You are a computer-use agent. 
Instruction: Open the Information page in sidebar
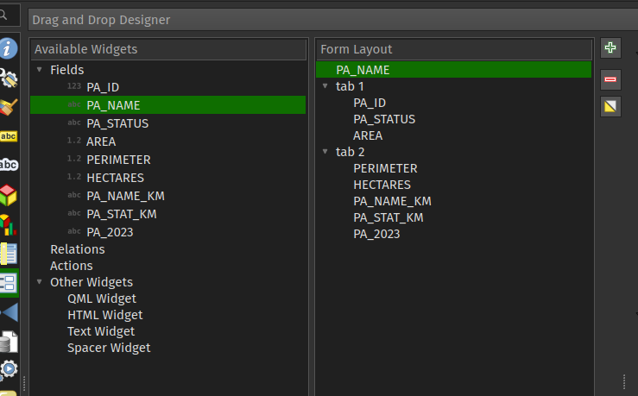click(x=9, y=49)
